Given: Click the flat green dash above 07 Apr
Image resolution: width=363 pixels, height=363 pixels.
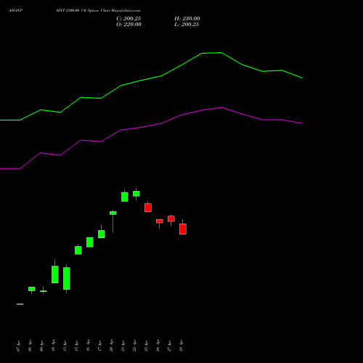Looking at the screenshot, I should coord(20,304).
